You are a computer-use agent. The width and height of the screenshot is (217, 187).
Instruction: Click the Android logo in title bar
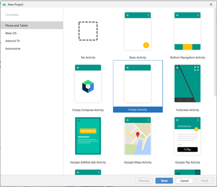(4, 4)
